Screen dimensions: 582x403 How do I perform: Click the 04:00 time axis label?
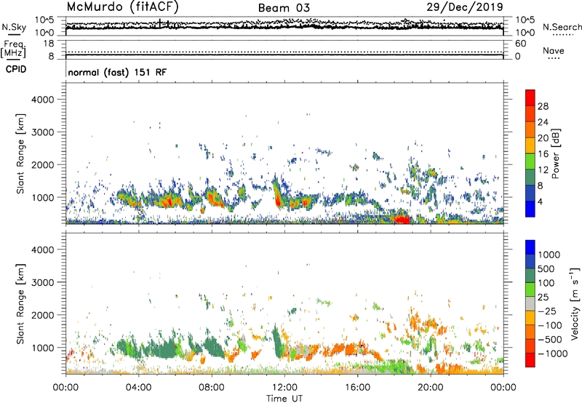pos(138,388)
